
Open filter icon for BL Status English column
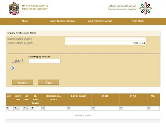tap(32, 108)
